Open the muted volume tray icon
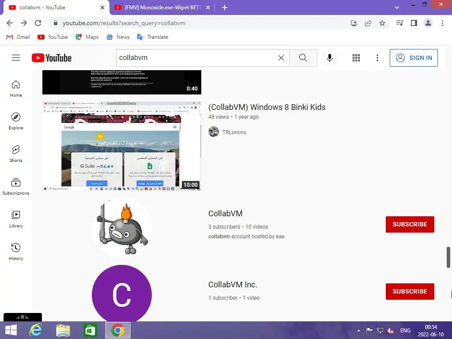This screenshot has width=452, height=339. point(391,331)
